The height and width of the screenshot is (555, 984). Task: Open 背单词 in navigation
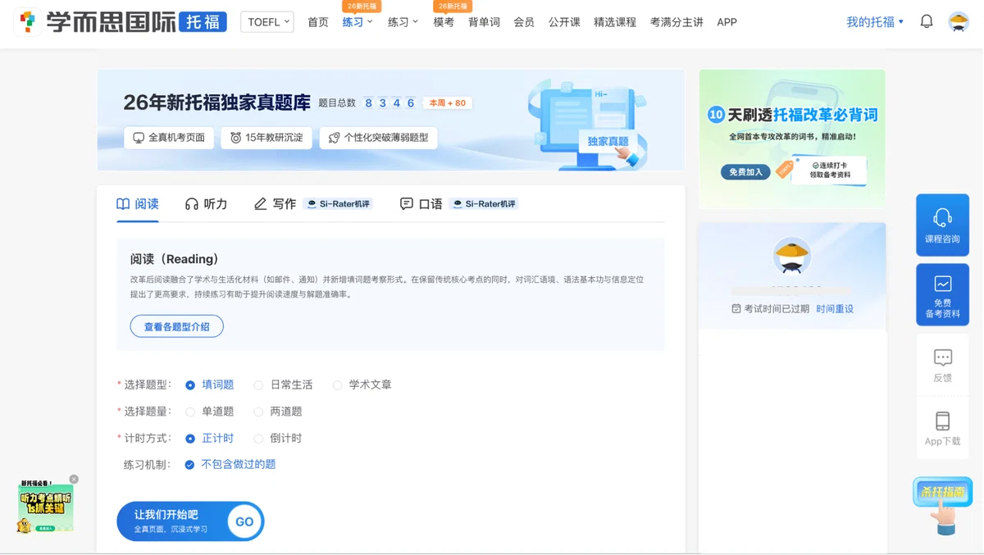pyautogui.click(x=484, y=22)
